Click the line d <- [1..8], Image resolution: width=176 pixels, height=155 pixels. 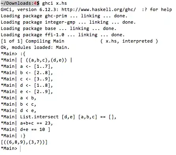click(x=36, y=85)
